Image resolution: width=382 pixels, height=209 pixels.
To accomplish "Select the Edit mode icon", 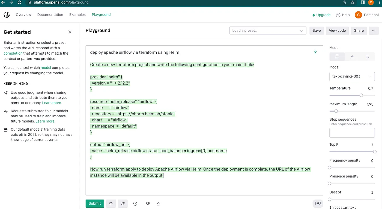I will (367, 56).
